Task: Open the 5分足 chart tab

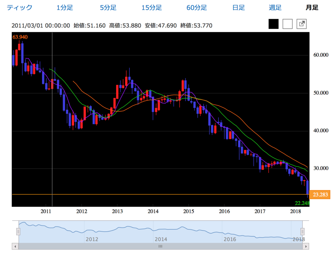Action: (108, 8)
